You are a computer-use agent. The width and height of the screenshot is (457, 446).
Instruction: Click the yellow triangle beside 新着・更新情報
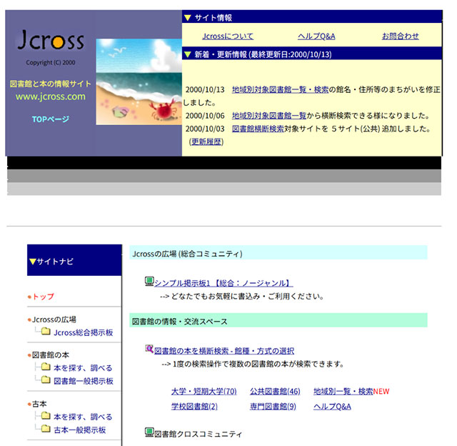(187, 54)
